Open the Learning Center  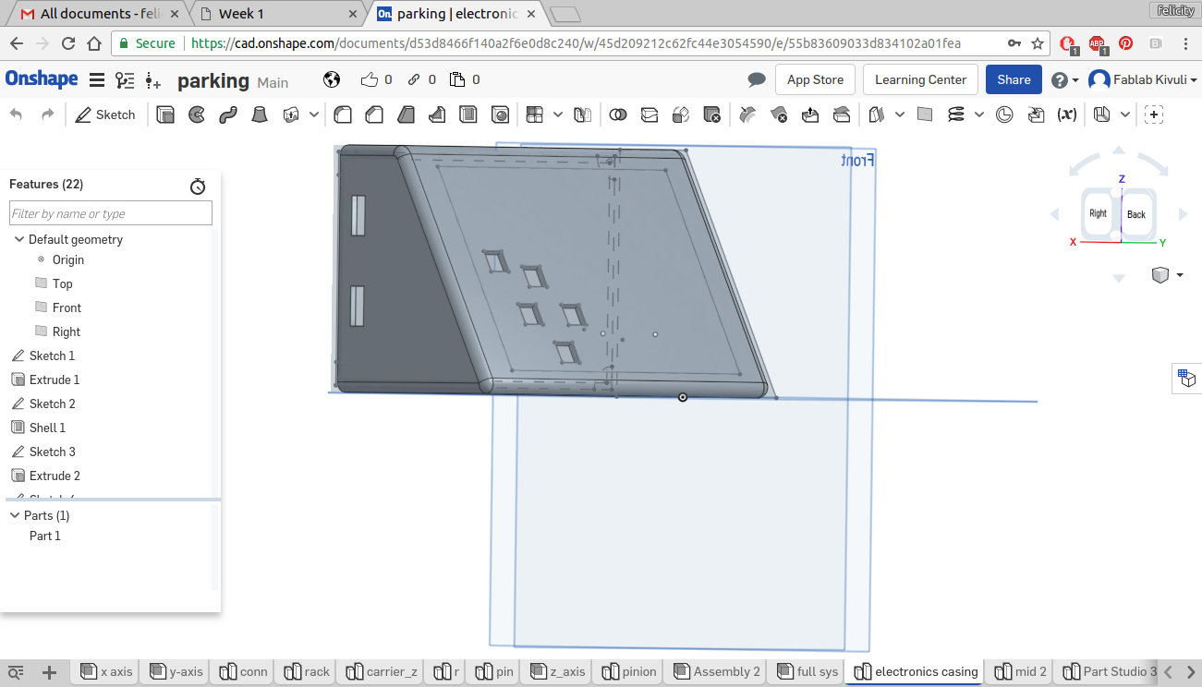pyautogui.click(x=920, y=80)
